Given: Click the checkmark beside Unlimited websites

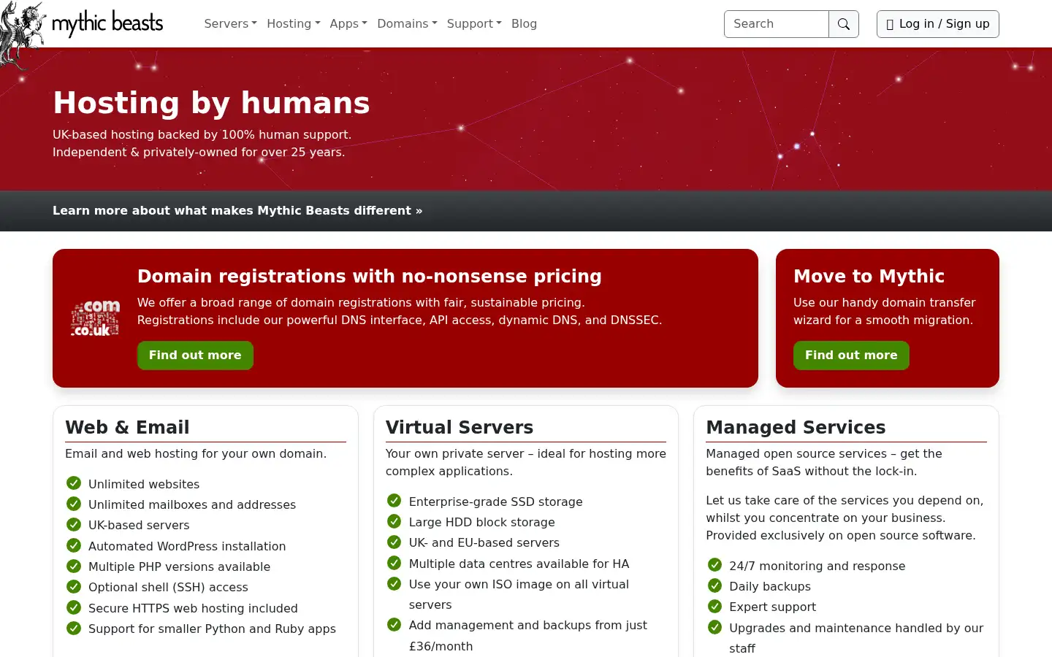Looking at the screenshot, I should pos(74,483).
